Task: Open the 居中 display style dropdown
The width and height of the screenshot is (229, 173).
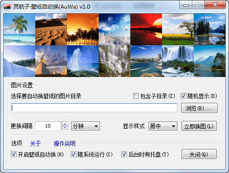Action: pos(163,126)
